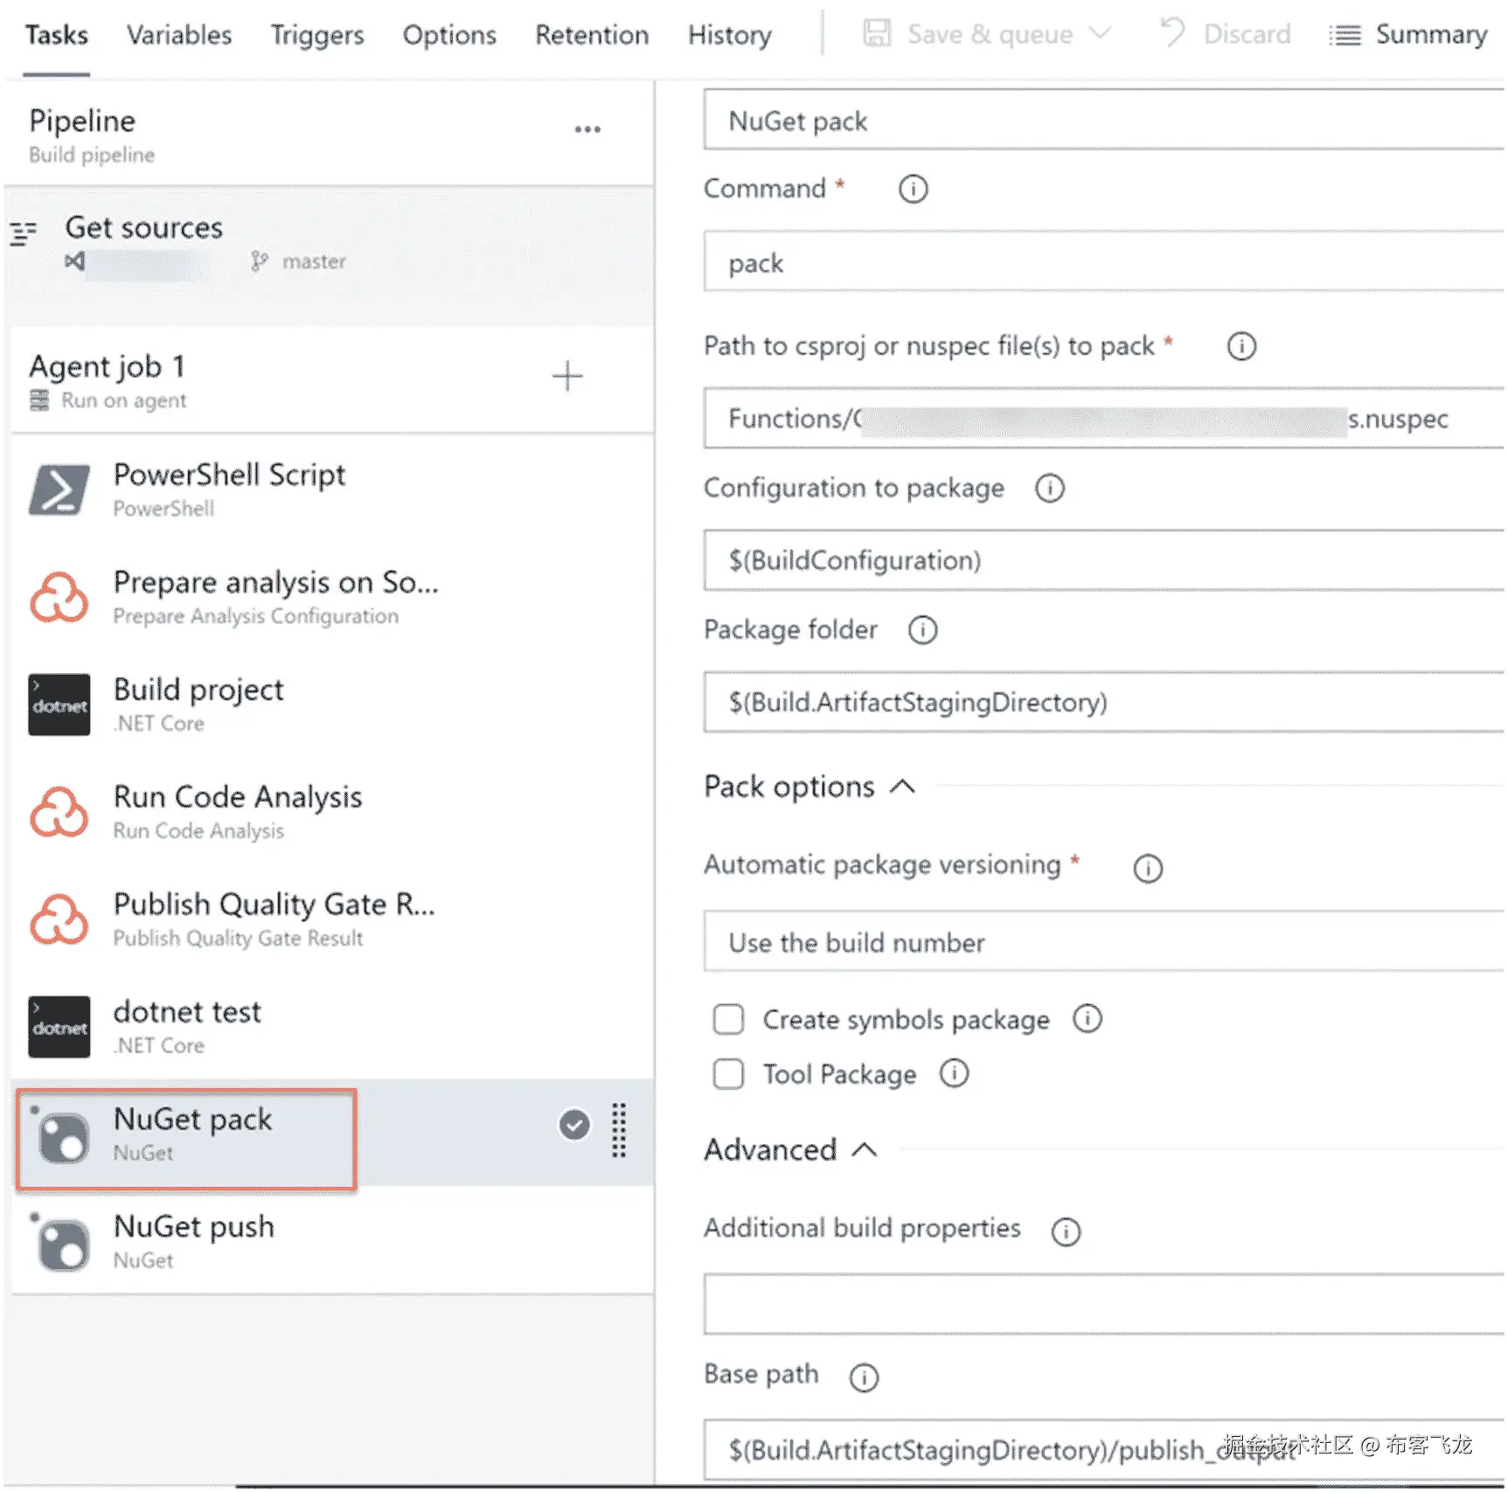Enable the Create symbols package checkbox

728,1019
